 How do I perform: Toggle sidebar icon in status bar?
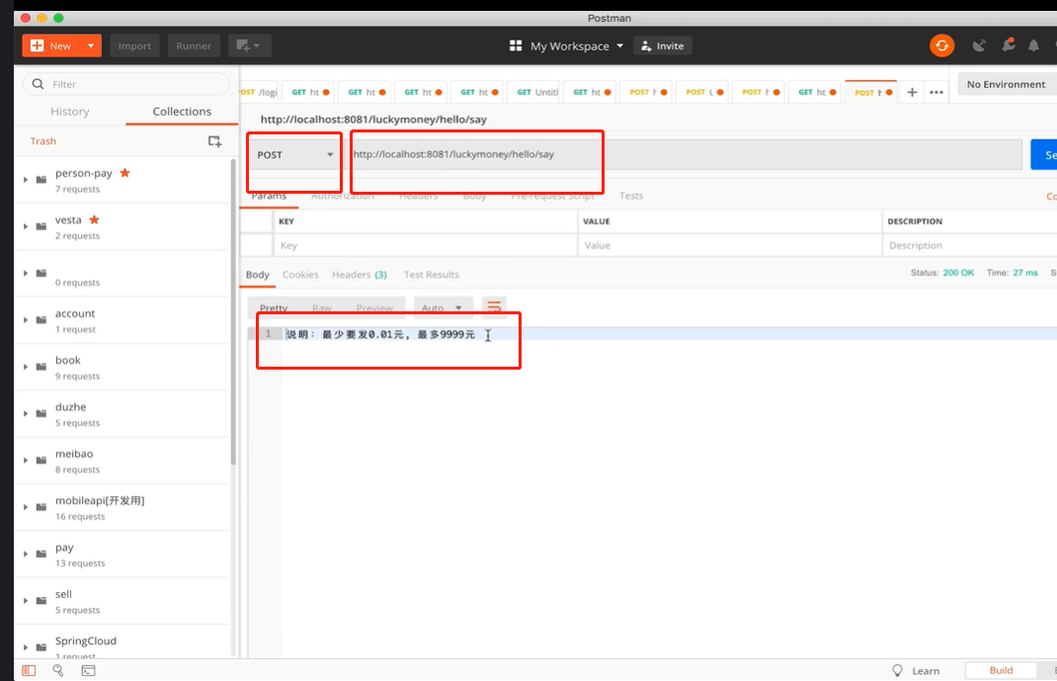(29, 670)
